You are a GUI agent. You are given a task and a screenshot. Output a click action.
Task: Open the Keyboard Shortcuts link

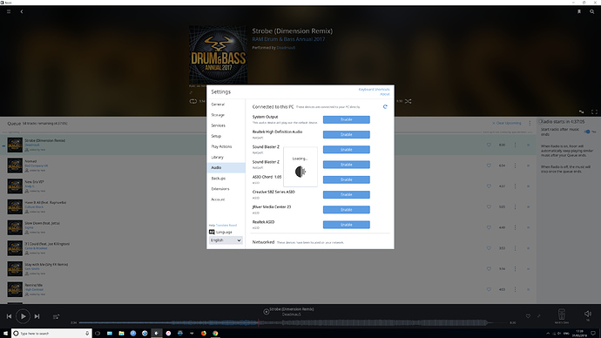374,89
